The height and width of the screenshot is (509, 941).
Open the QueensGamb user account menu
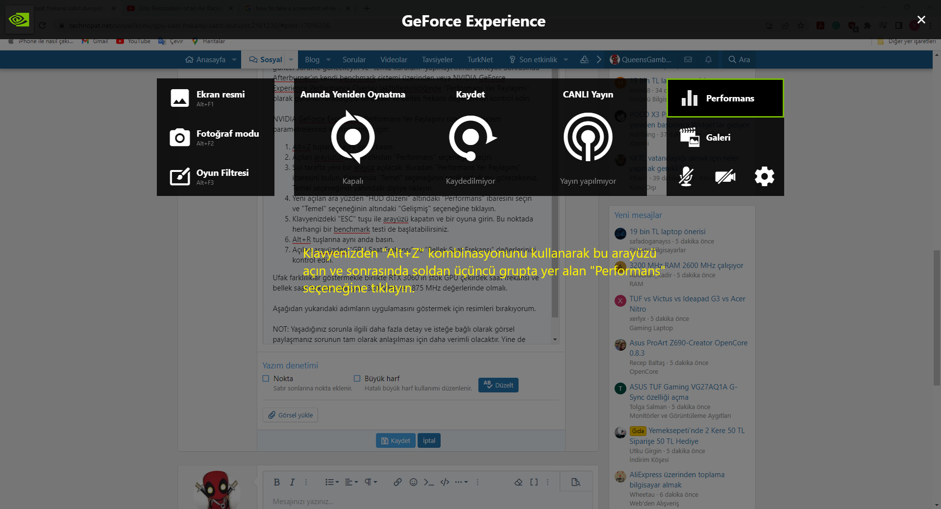(640, 59)
